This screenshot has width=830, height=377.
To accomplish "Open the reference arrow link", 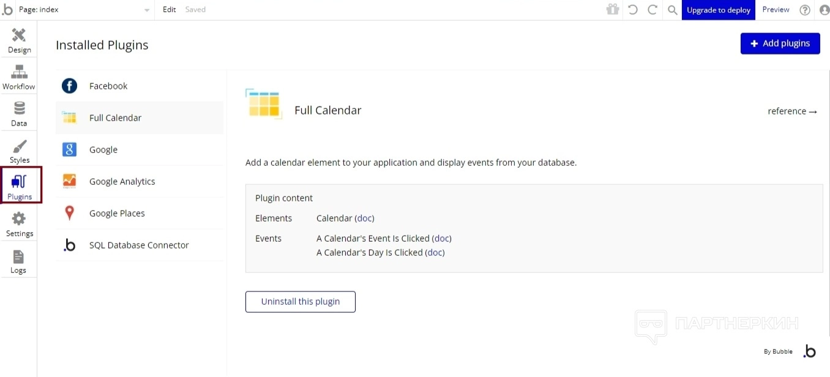I will click(x=792, y=111).
